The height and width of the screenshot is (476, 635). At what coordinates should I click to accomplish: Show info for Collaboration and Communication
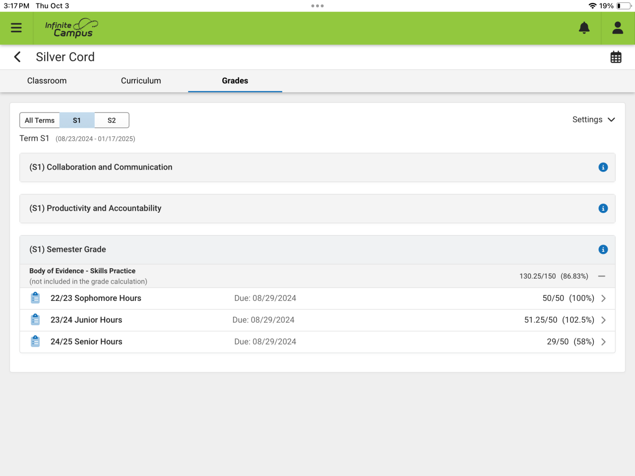603,168
